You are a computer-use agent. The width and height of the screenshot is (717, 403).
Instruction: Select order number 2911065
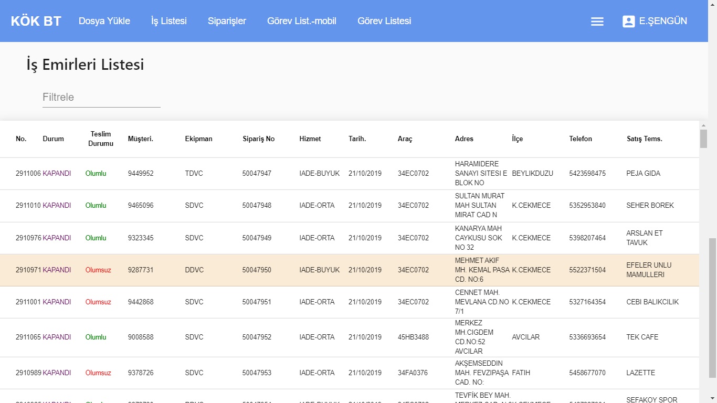point(28,337)
